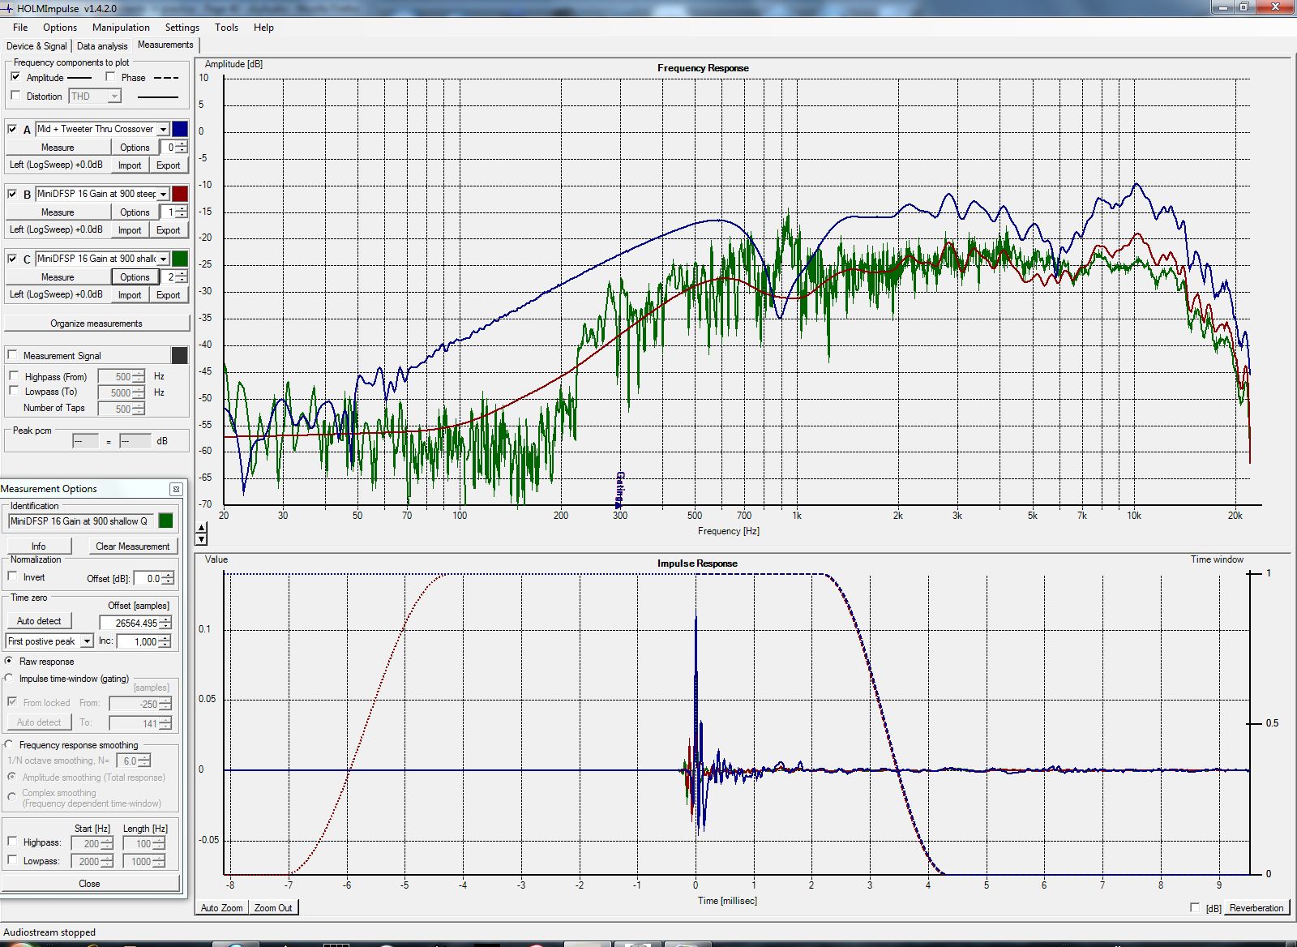This screenshot has height=947, width=1297.
Task: Click Measure button for slot A
Action: 58,148
